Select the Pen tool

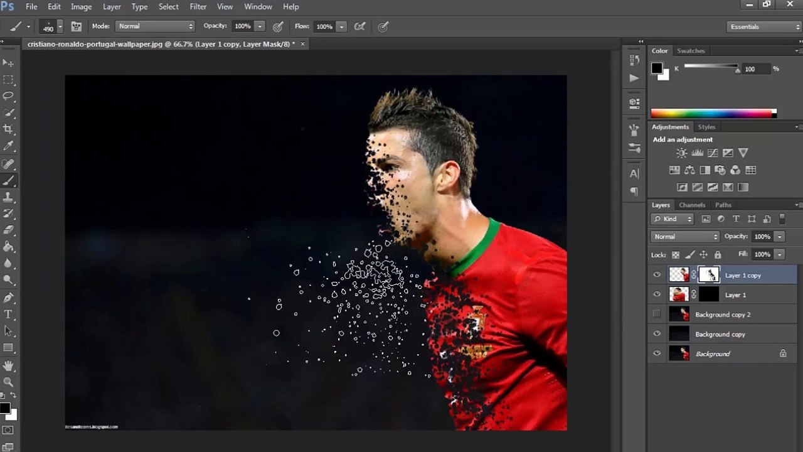coord(8,298)
